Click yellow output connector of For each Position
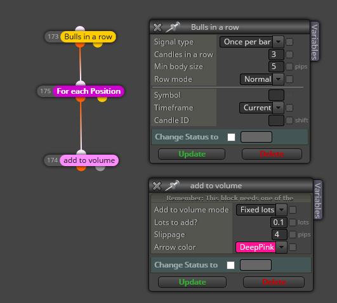Viewport: 337px width, 303px height. point(102,99)
